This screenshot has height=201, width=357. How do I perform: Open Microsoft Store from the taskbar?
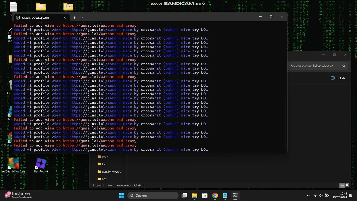[x=204, y=195]
